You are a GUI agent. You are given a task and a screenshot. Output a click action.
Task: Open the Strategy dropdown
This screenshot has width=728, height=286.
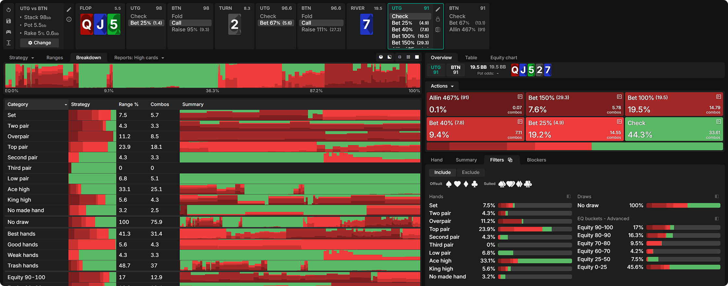pyautogui.click(x=21, y=57)
